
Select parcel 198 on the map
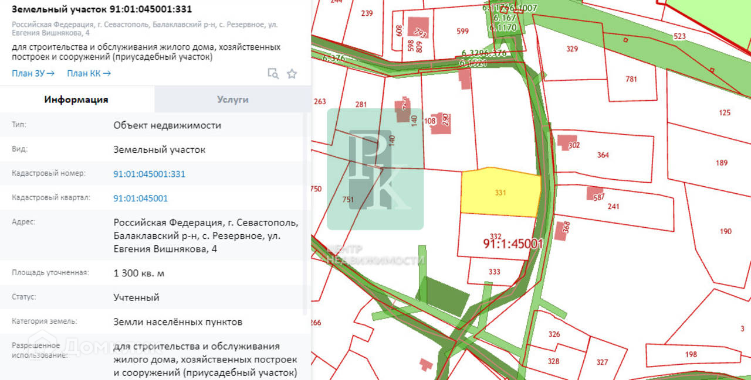(x=691, y=354)
